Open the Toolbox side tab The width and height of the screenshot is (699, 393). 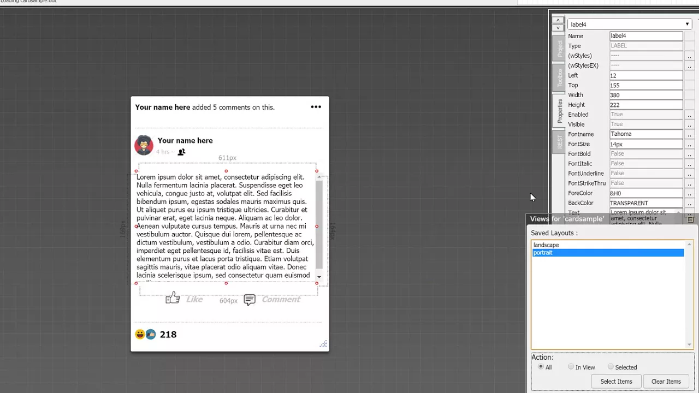click(559, 78)
